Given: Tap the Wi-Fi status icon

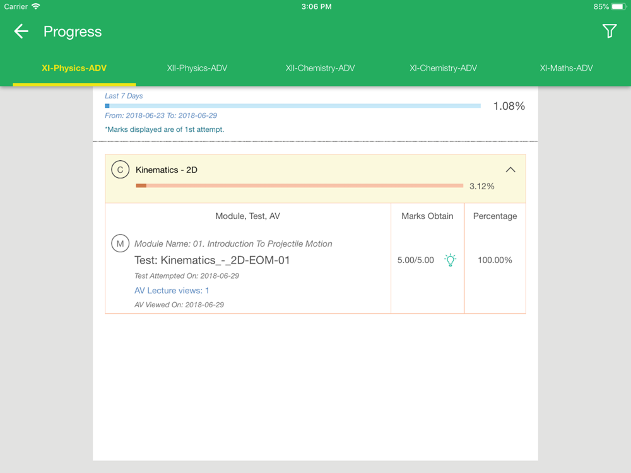Looking at the screenshot, I should tap(36, 6).
